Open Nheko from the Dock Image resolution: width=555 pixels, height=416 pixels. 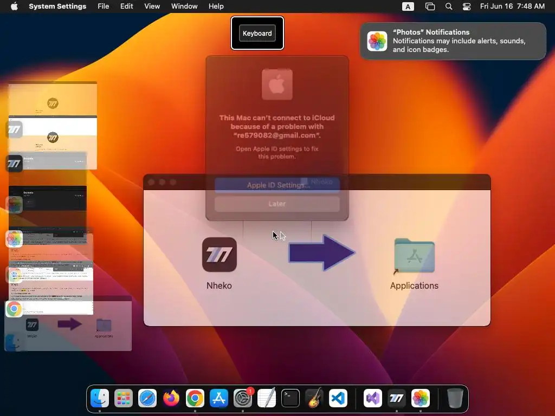396,398
